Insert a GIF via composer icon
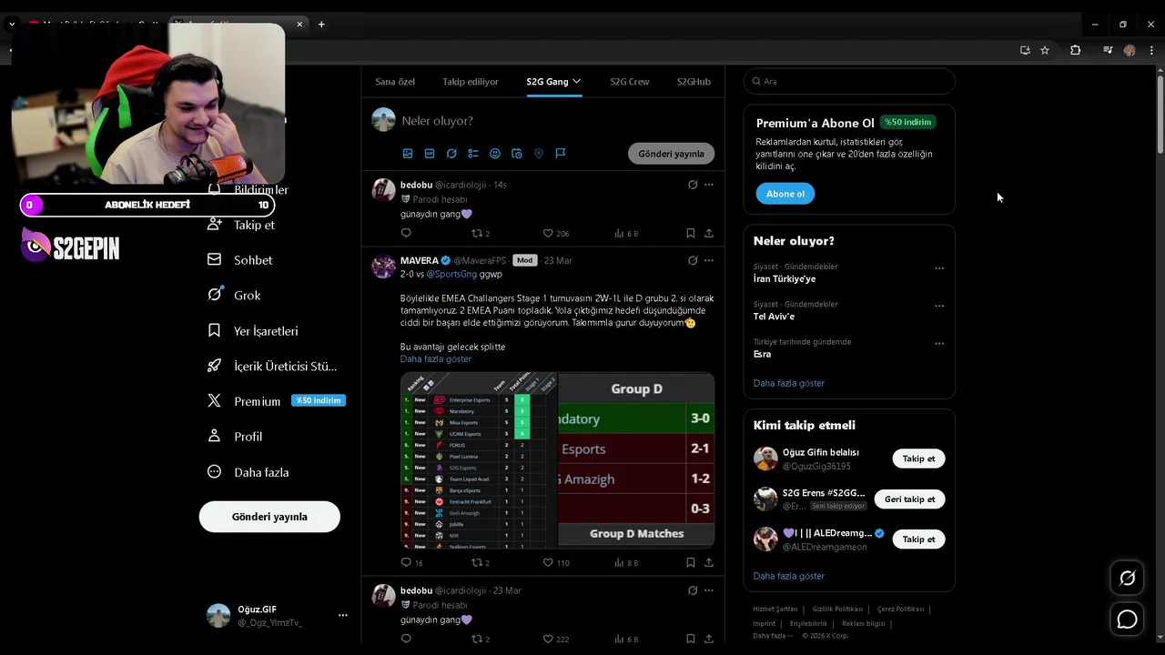The image size is (1165, 655). (430, 154)
